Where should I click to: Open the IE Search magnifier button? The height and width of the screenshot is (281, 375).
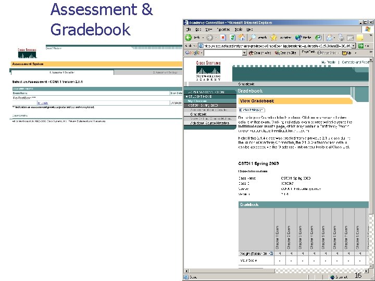click(253, 37)
